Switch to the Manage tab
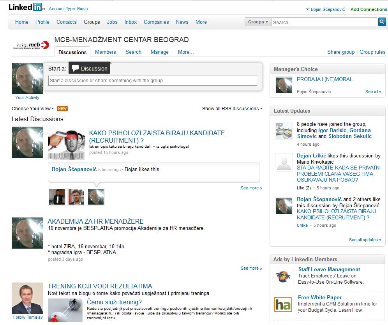This screenshot has height=325, width=388. point(160,52)
